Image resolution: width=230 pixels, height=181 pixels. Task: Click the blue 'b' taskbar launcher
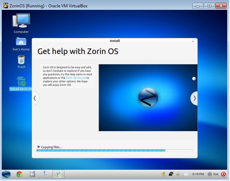tap(45, 174)
